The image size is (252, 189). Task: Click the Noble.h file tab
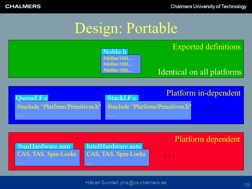click(115, 52)
